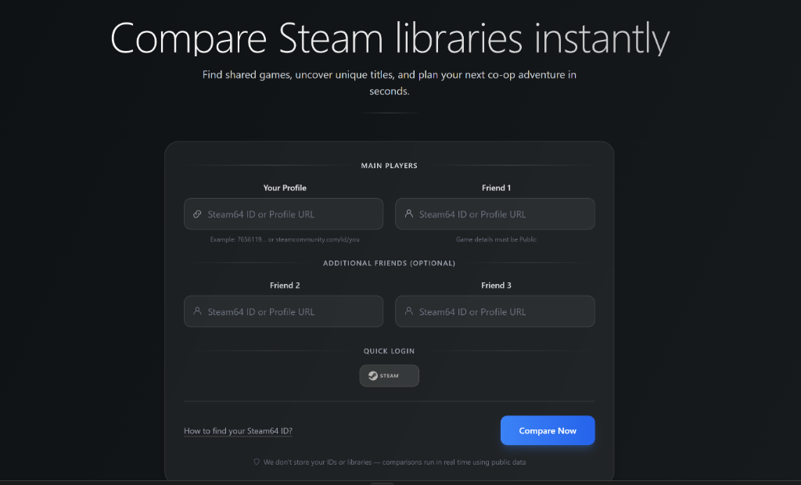Screen dimensions: 801x485
Task: Click the 'Friend 1' field label
Action: click(x=496, y=188)
